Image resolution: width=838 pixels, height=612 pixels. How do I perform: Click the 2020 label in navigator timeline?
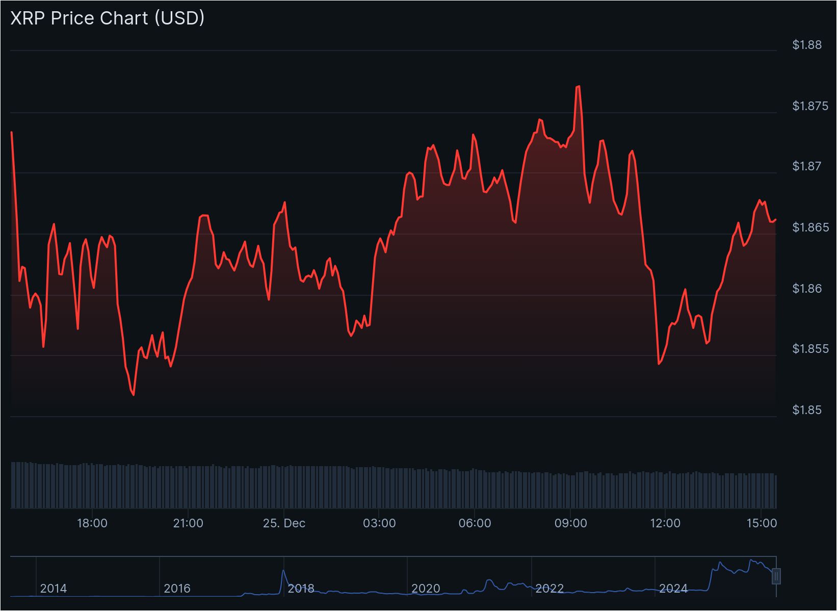(425, 589)
